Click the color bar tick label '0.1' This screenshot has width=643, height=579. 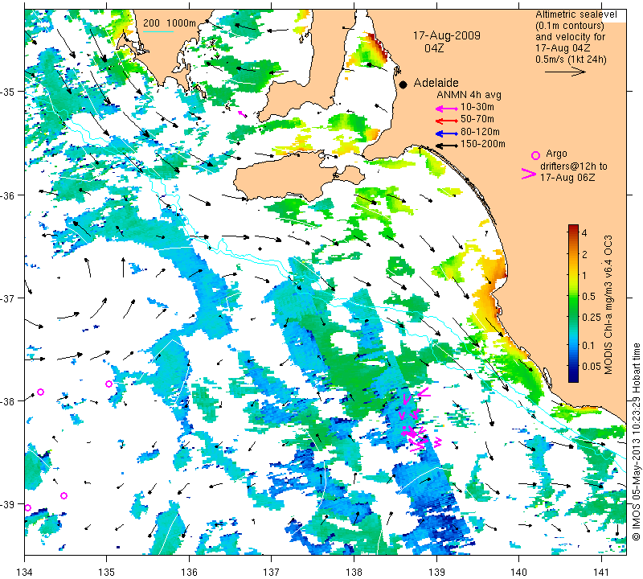tap(588, 345)
